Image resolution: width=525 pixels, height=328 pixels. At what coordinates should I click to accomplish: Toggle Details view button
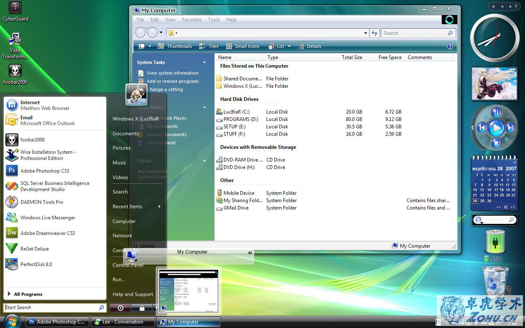(310, 46)
